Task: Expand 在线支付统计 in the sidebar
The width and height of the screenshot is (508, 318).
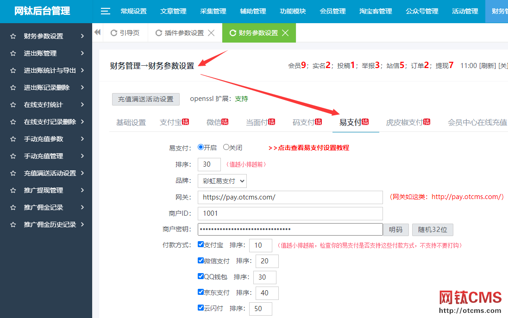Action: (x=46, y=105)
